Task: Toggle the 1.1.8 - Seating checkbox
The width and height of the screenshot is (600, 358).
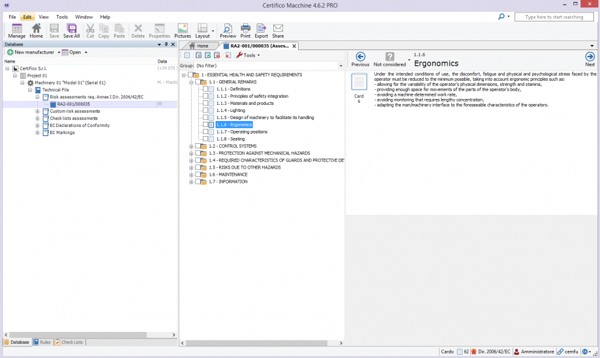Action: (206, 139)
